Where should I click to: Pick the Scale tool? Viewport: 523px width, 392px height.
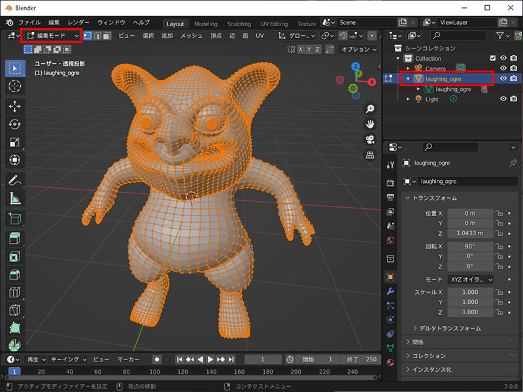(14, 142)
